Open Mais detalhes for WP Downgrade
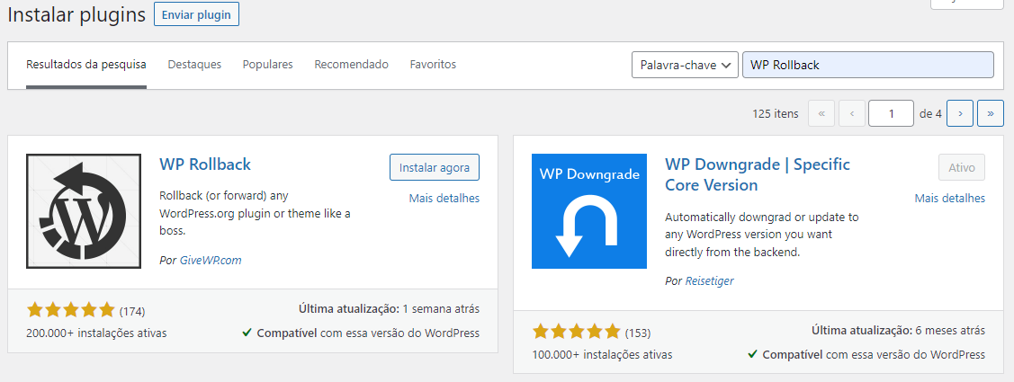 (950, 199)
